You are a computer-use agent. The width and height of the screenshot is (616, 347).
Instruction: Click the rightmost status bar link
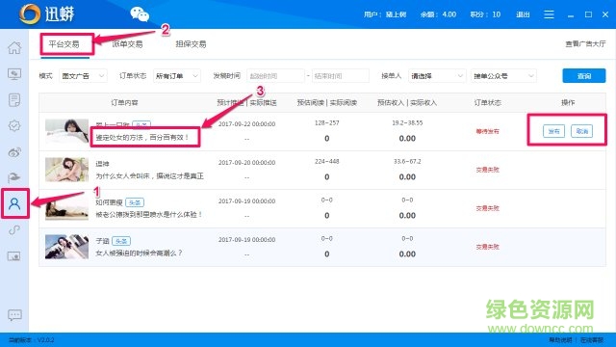(592, 340)
